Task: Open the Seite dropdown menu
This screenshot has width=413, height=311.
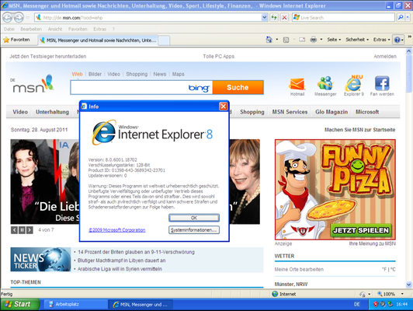Action: [334, 40]
